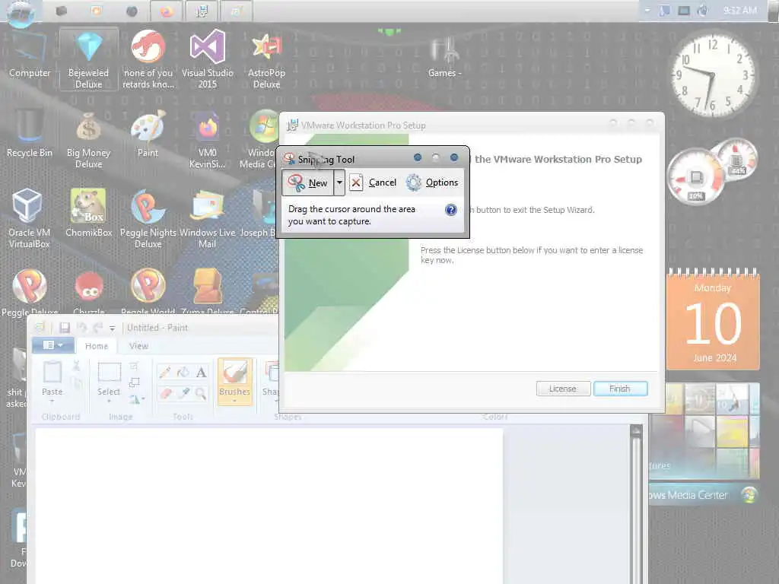Launch Oracle VM VirtualBox from desktop
Screen dimensions: 779x584
(x=30, y=218)
